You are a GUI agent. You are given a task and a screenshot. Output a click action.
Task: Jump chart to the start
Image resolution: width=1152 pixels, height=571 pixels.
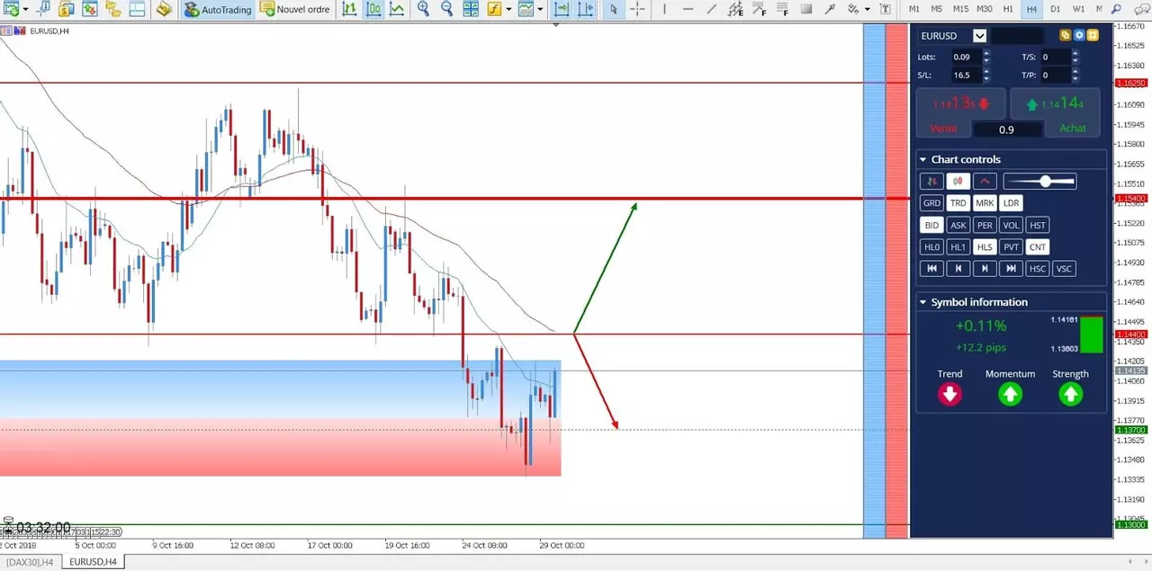coord(931,269)
